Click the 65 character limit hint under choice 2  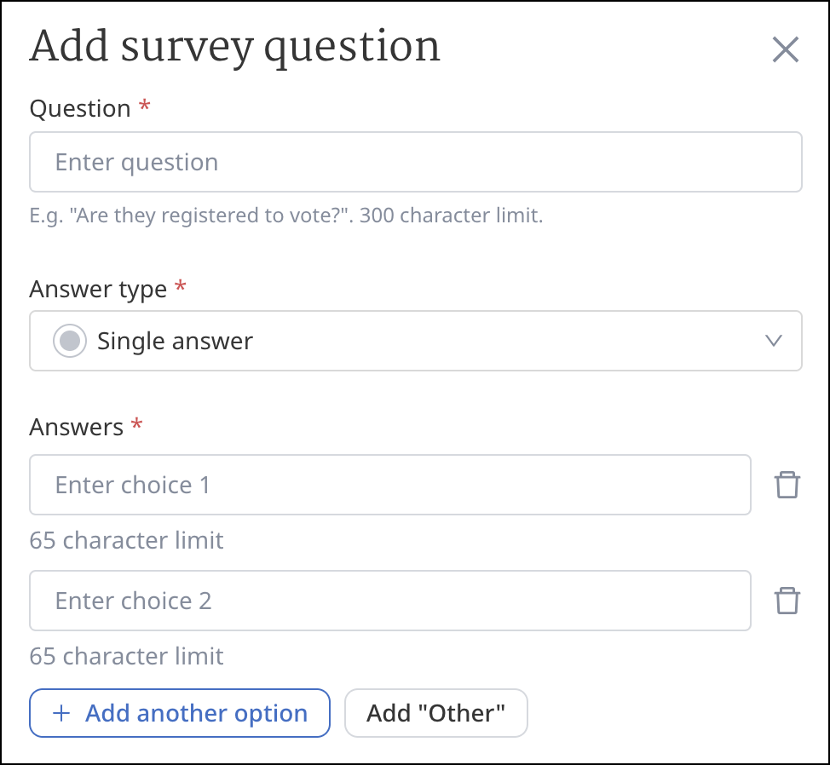(x=126, y=656)
